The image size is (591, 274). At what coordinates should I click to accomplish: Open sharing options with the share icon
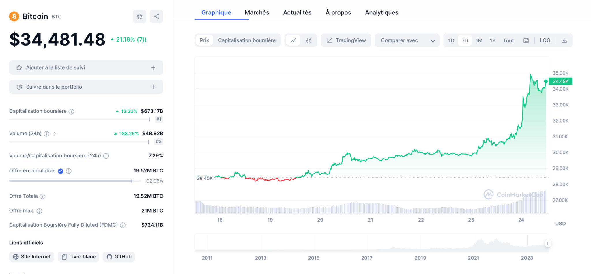coord(156,16)
